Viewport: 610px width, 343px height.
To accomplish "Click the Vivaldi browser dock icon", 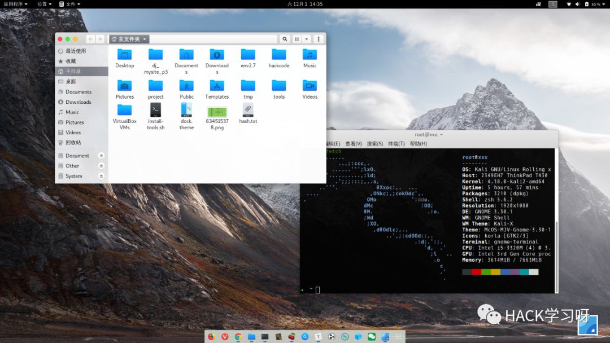I will click(x=225, y=337).
